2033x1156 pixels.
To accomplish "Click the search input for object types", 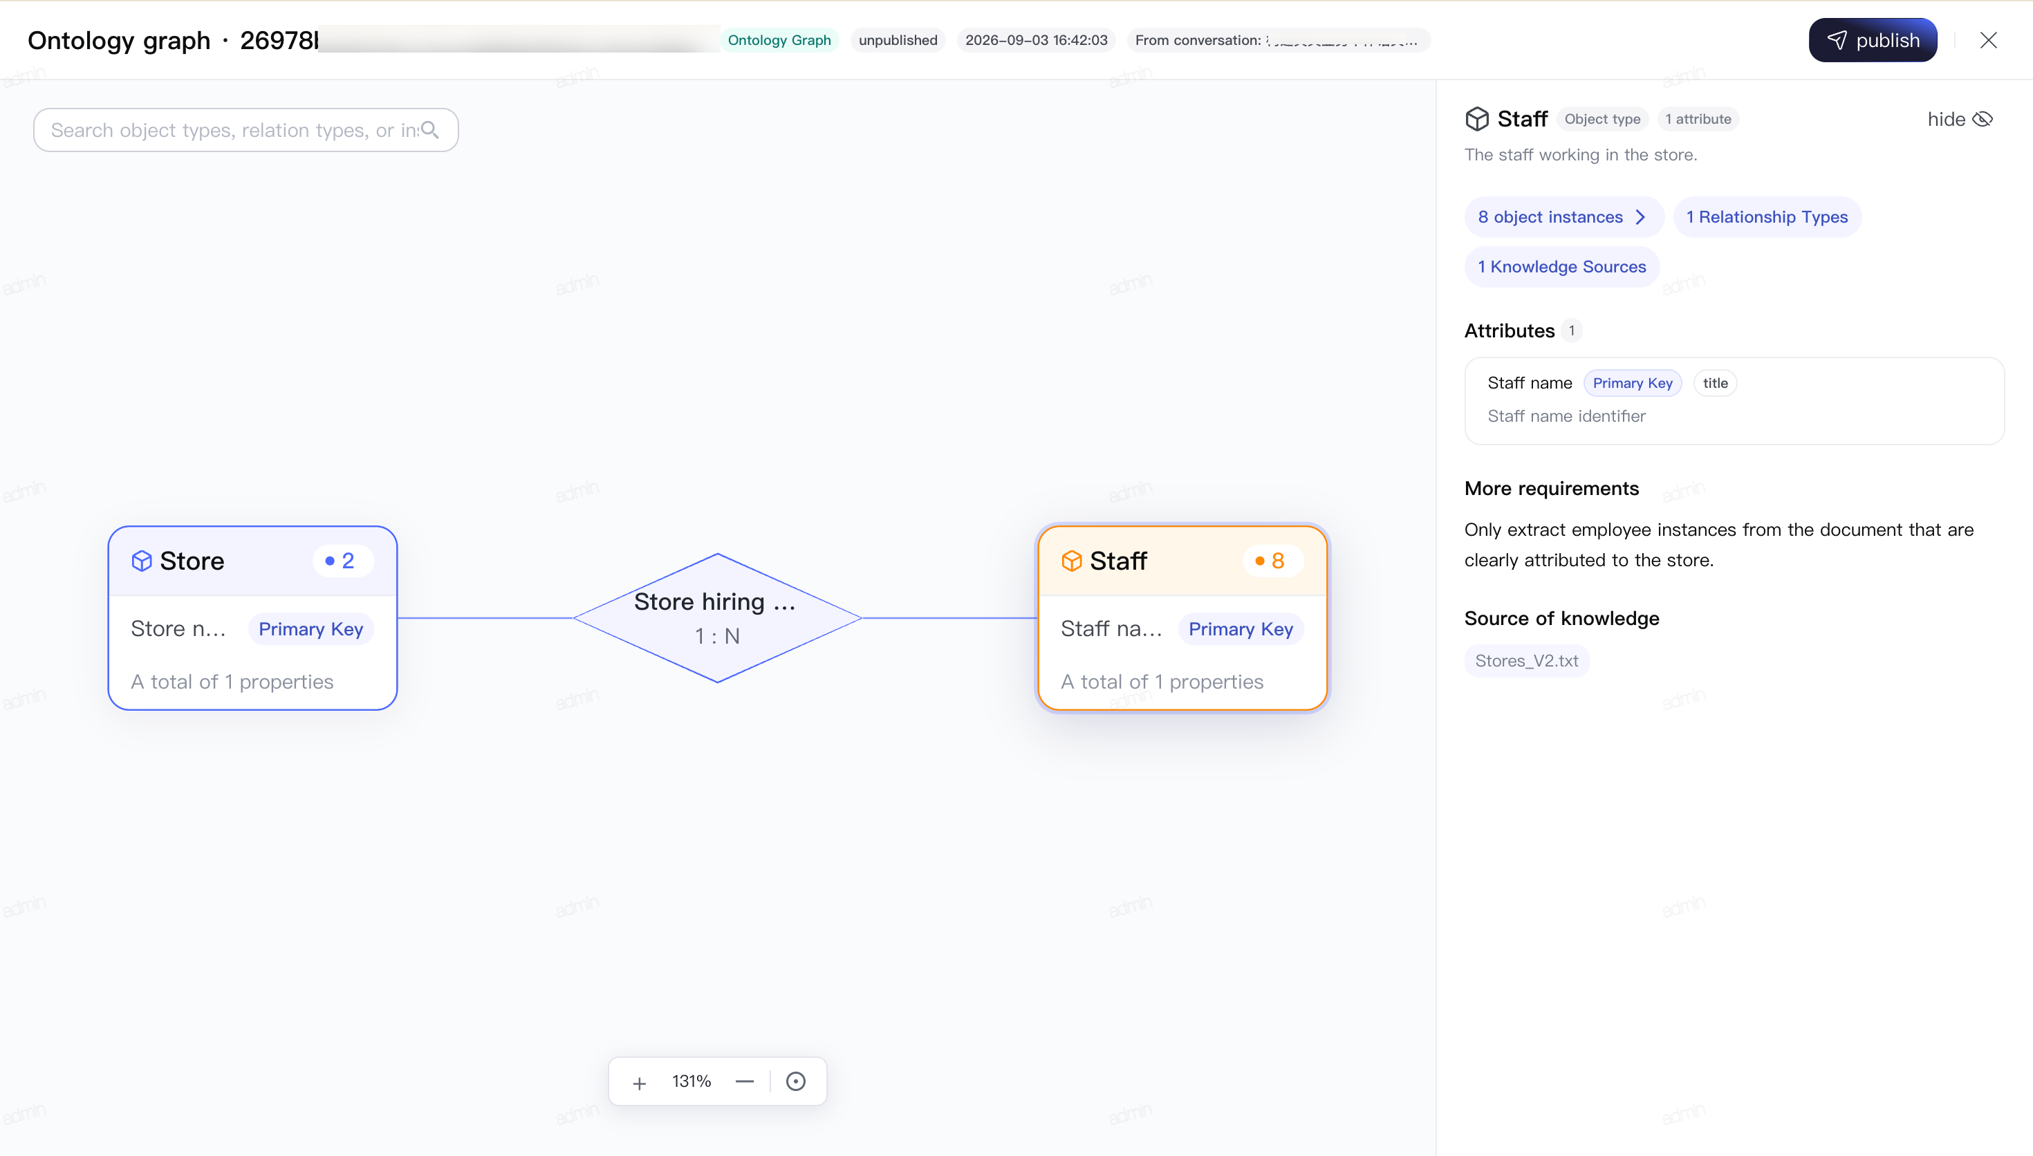I will (x=245, y=130).
